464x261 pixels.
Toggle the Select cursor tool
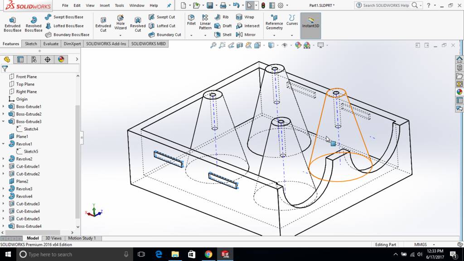250,5
